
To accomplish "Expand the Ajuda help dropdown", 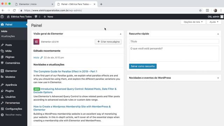I will [x=214, y=22].
